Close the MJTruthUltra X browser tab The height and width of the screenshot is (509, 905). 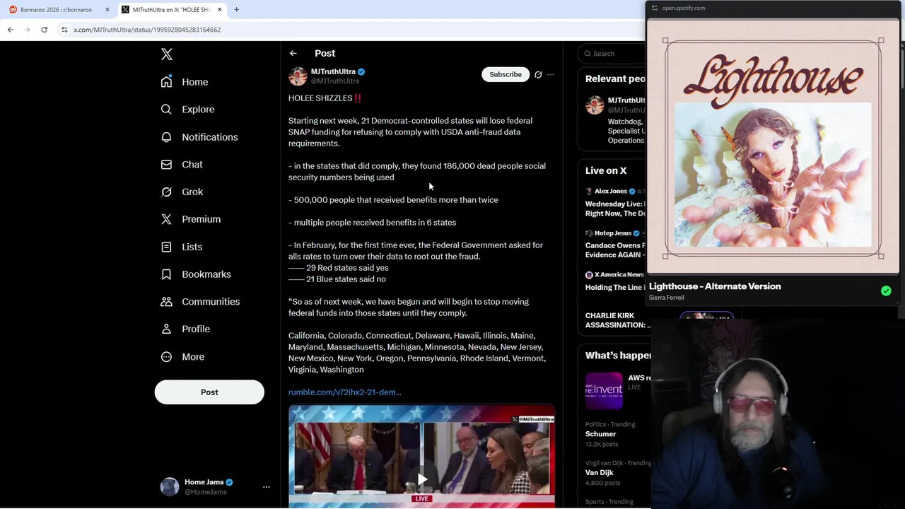pyautogui.click(x=220, y=10)
